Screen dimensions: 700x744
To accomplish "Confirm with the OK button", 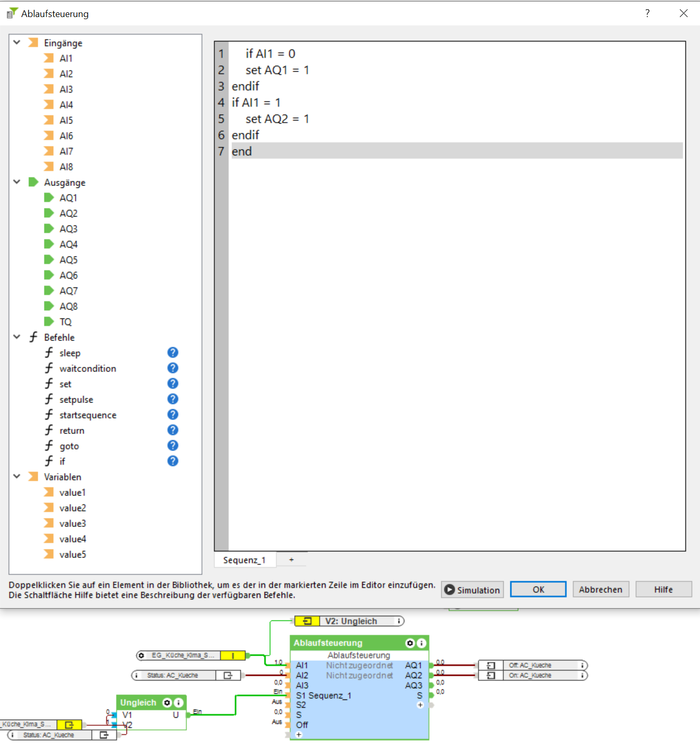I will [538, 590].
